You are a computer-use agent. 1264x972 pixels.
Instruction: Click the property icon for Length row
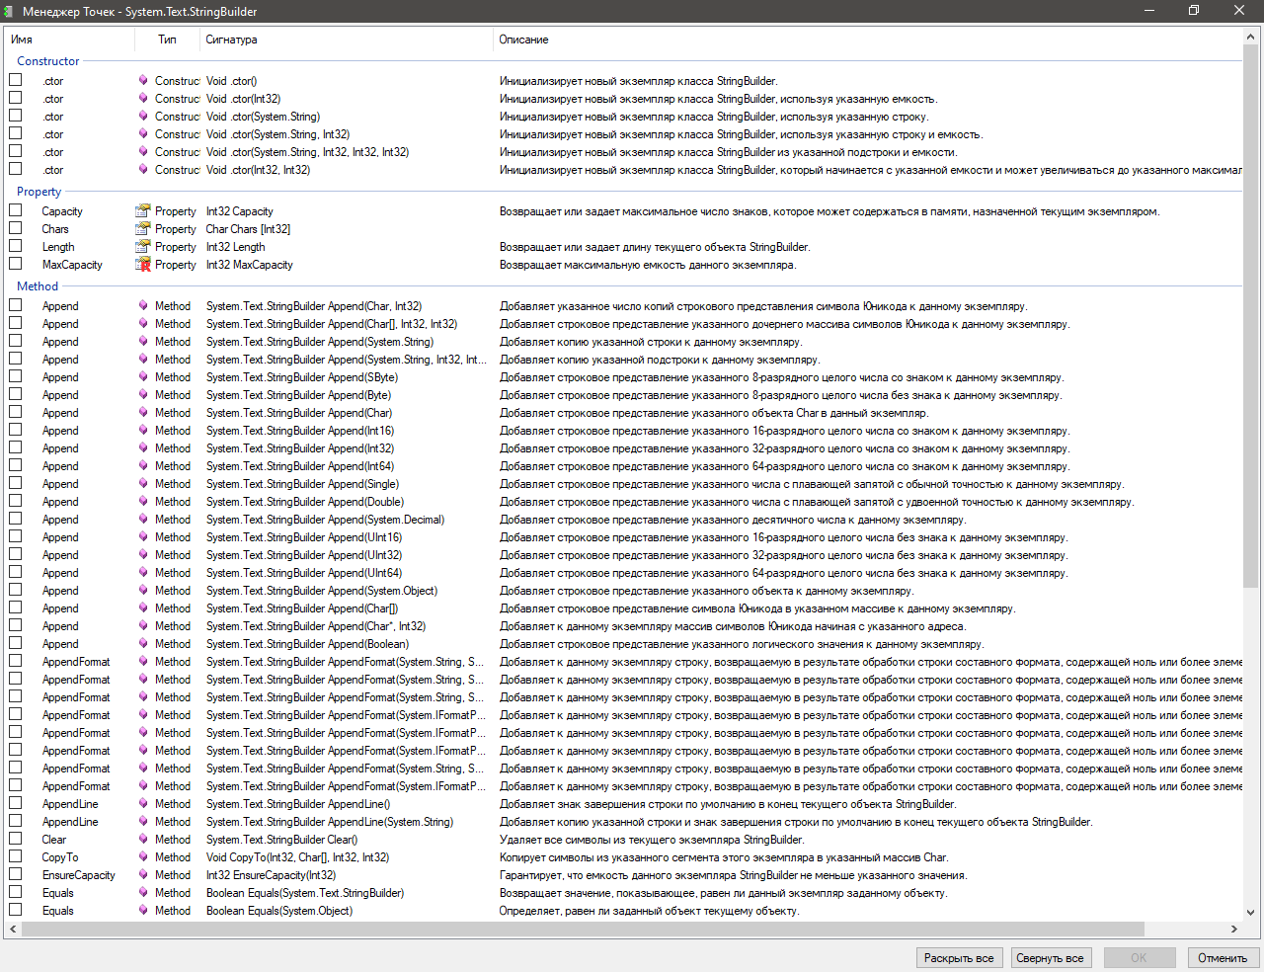coord(143,247)
